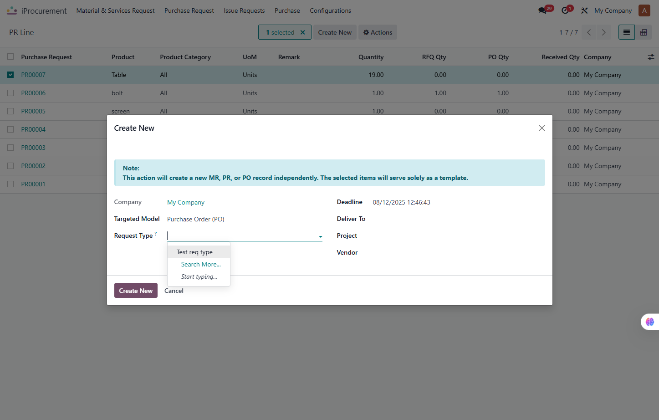The image size is (659, 420).
Task: Check the PR00003 row checkbox
Action: 10,148
